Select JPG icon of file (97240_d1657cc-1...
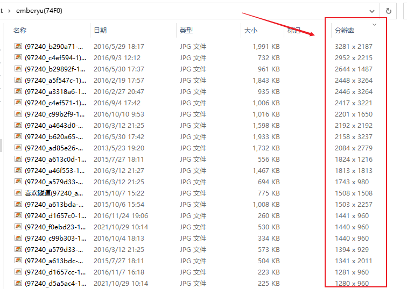407x289 pixels. (x=18, y=272)
